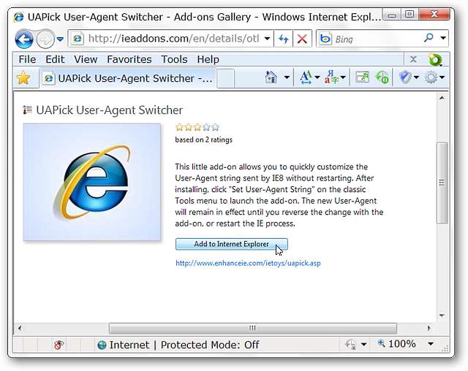Click the Internet Explorer logo thumbnail

(x=92, y=182)
